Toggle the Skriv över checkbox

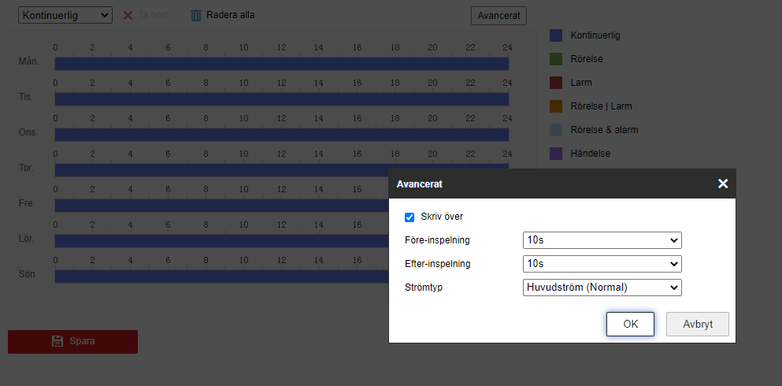coord(410,217)
